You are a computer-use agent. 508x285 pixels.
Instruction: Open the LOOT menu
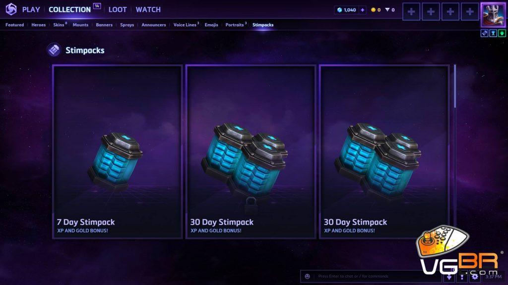117,10
